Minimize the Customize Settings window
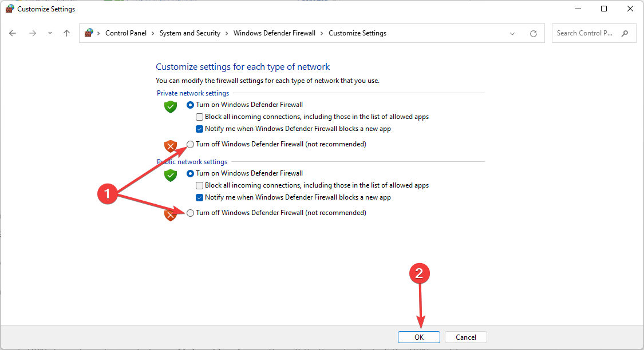The image size is (644, 350). tap(578, 9)
